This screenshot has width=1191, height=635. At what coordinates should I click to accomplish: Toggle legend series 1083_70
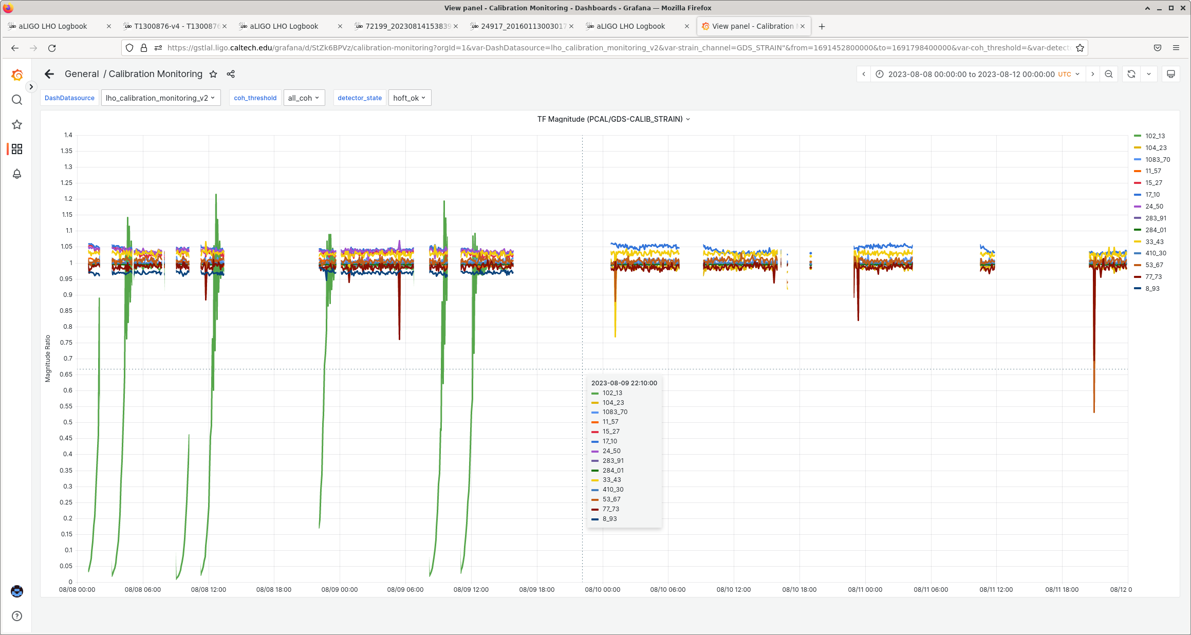point(1157,160)
